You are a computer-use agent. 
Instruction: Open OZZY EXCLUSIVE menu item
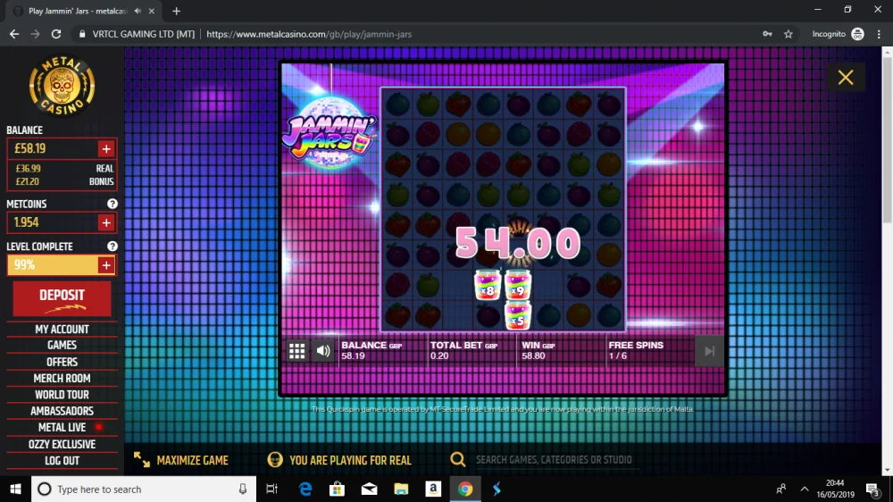tap(63, 445)
